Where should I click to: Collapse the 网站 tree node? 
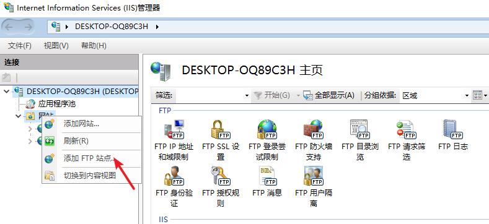pyautogui.click(x=18, y=116)
